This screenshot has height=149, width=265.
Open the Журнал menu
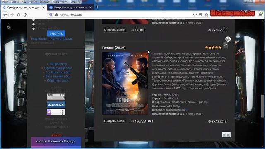(x=32, y=2)
